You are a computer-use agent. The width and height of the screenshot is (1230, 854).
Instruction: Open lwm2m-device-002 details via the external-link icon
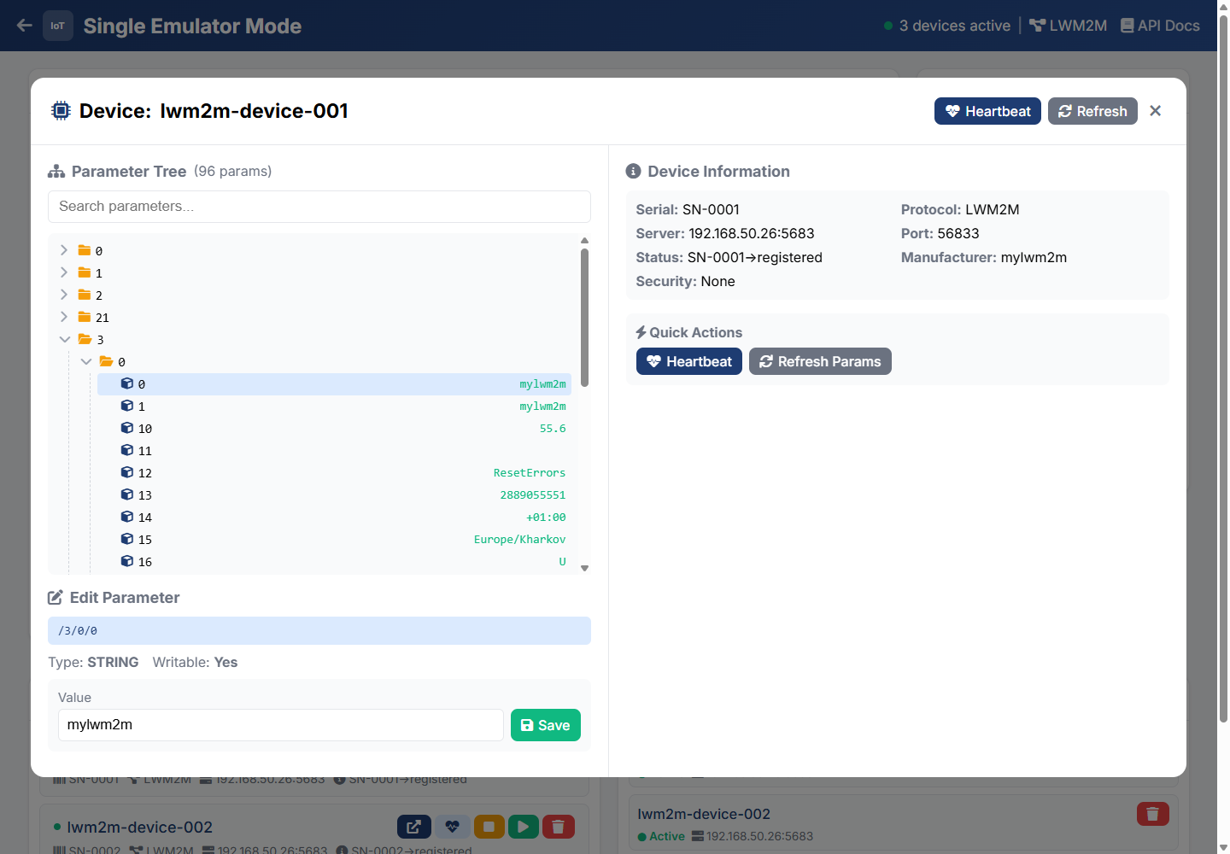tap(414, 827)
